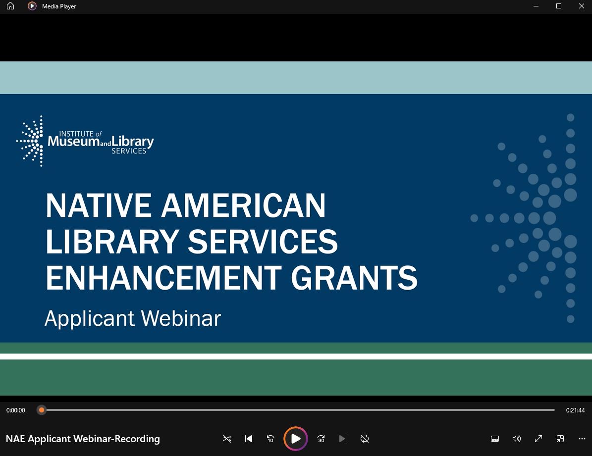Screen dimensions: 592x456
Task: Play the webinar recording
Action: pyautogui.click(x=296, y=439)
